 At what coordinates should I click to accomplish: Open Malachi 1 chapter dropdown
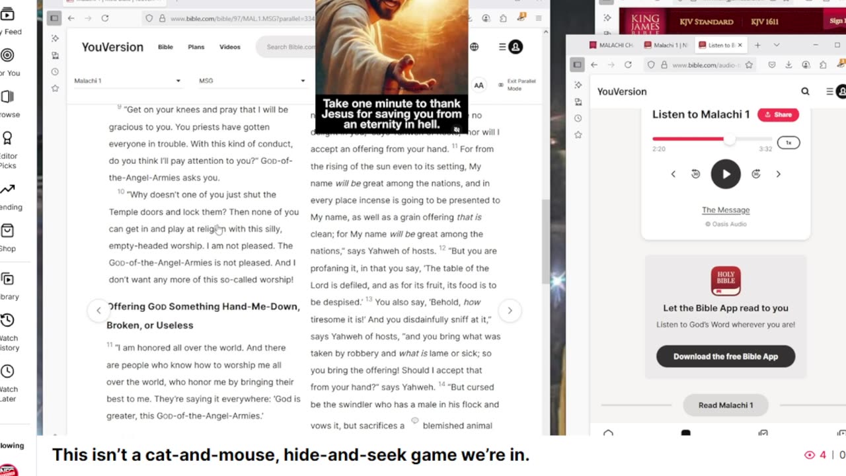point(128,81)
